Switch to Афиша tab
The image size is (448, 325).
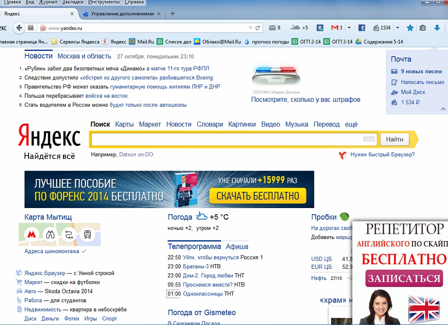pyautogui.click(x=237, y=246)
